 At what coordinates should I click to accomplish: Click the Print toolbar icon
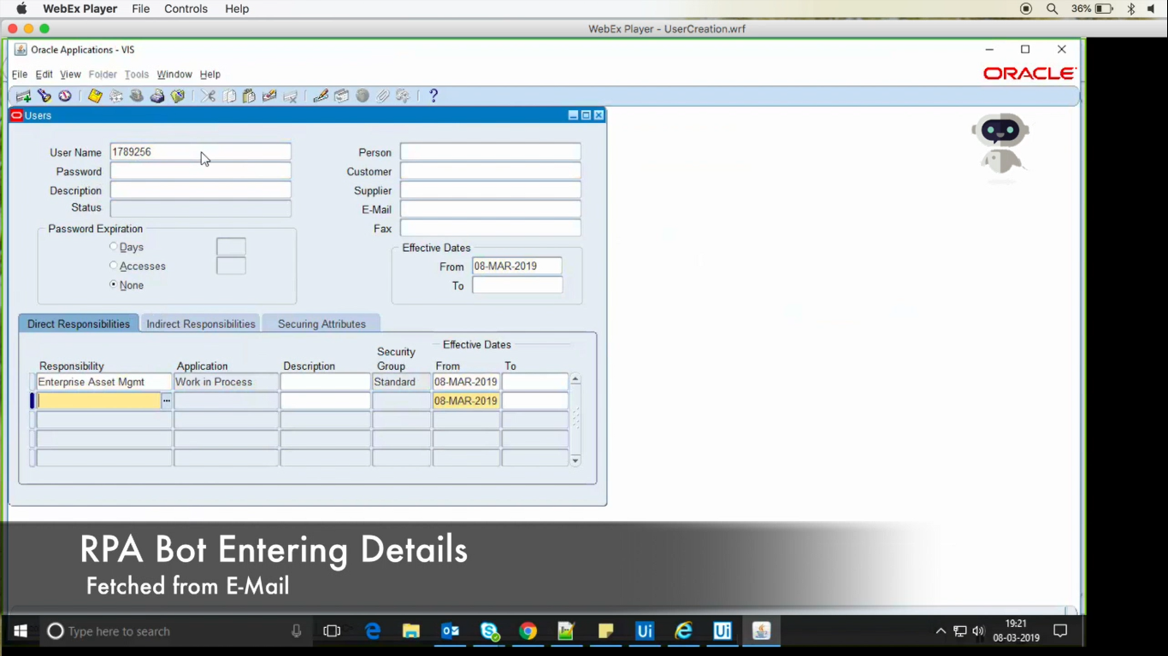pyautogui.click(x=157, y=97)
